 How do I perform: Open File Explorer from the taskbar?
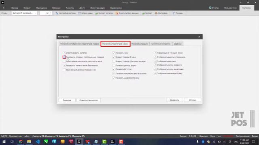tap(29, 141)
